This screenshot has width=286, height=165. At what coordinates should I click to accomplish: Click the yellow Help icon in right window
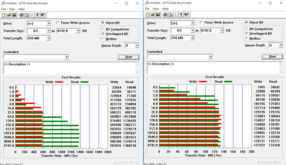(x=181, y=15)
